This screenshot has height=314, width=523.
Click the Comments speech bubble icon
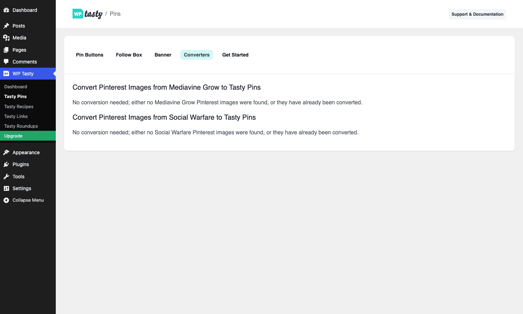(x=6, y=62)
